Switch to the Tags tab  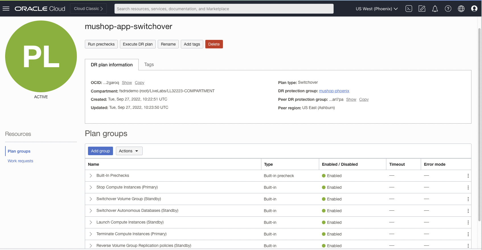(149, 65)
